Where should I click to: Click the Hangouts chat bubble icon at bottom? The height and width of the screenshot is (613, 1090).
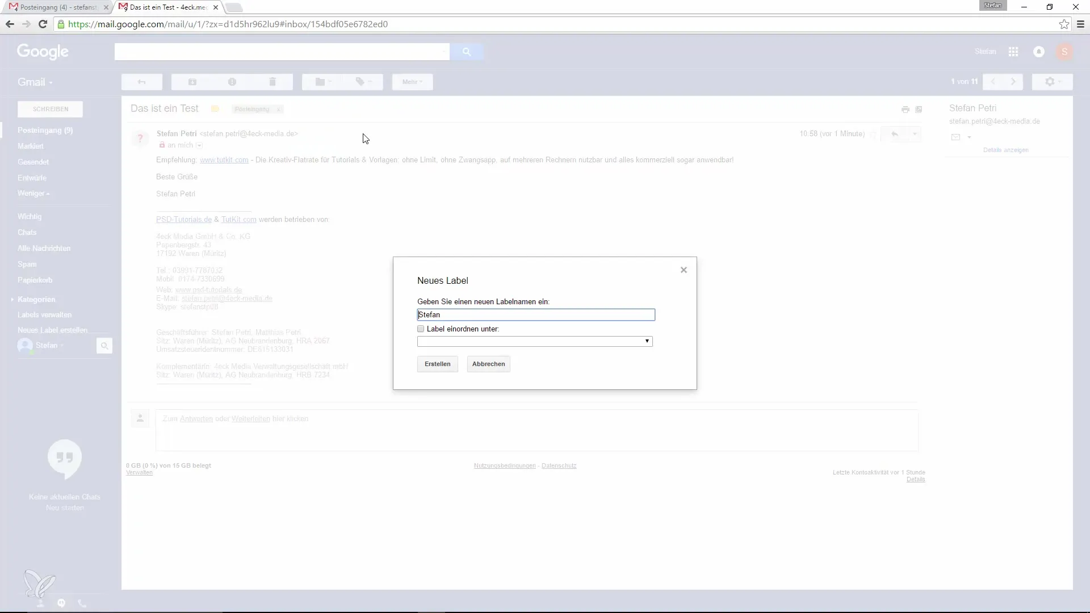tap(61, 603)
